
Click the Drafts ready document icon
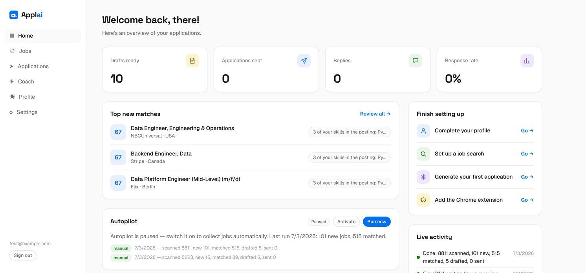192,61
